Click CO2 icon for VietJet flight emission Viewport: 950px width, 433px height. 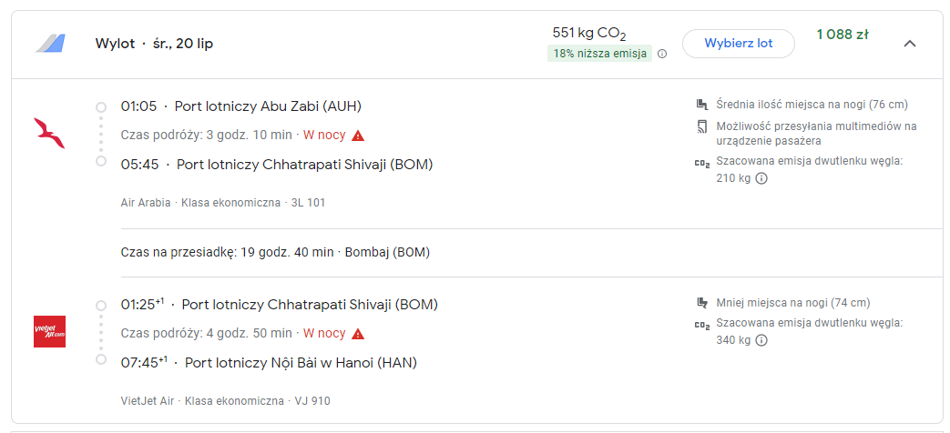pos(701,326)
